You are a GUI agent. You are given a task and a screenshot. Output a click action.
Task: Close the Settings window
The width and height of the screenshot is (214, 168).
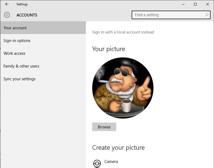coord(208,4)
